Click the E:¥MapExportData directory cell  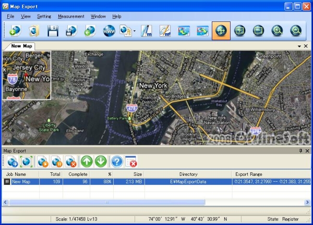(188, 182)
